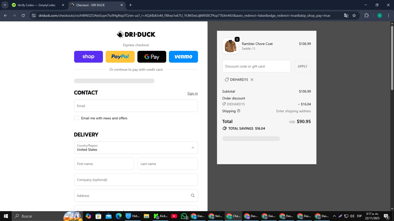Click the Company (optional) field
Image resolution: width=394 pixels, height=221 pixels.
[x=136, y=180]
